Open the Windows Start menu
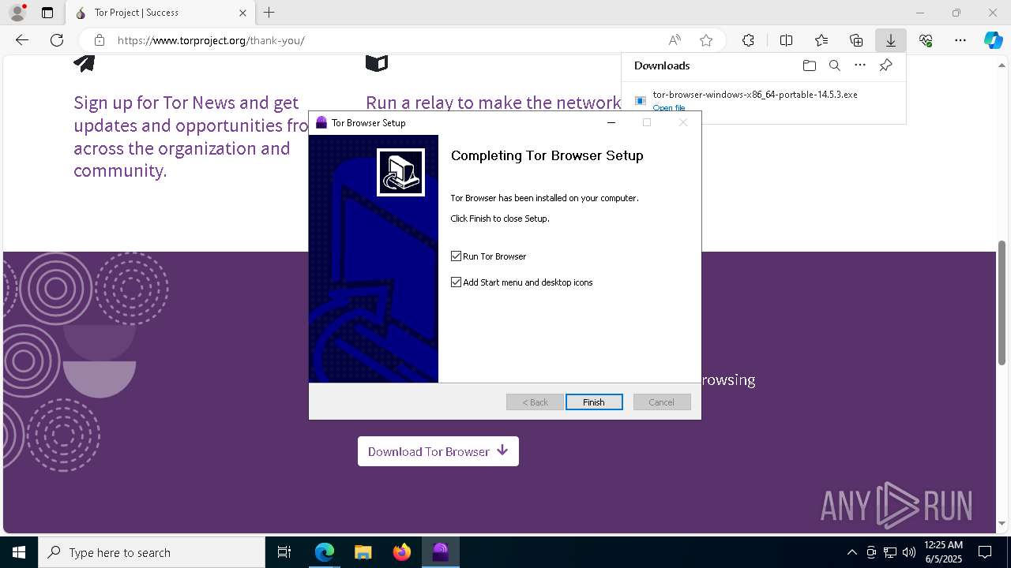Screen dimensions: 1011x568 (x=19, y=552)
